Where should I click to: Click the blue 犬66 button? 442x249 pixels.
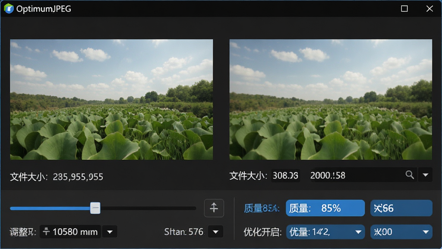401,208
